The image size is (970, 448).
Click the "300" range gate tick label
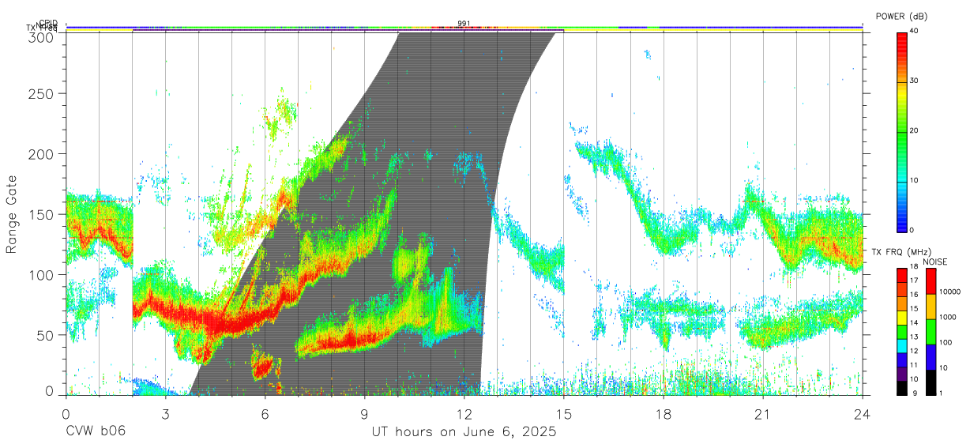click(41, 36)
